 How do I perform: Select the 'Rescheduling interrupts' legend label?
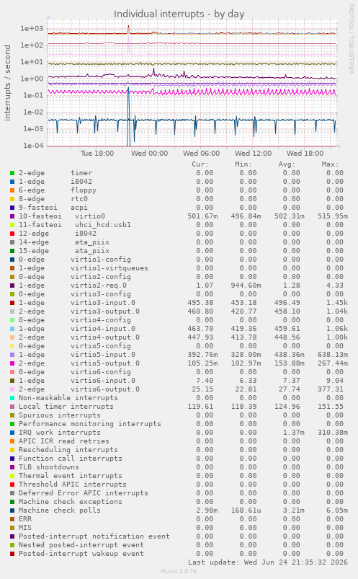68,450
